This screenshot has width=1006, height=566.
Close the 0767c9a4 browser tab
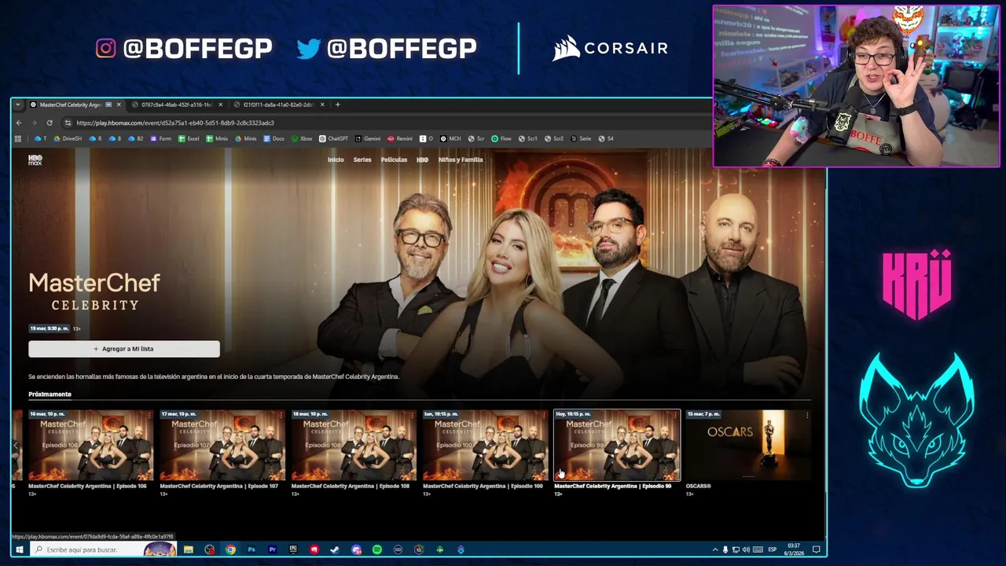coord(220,105)
